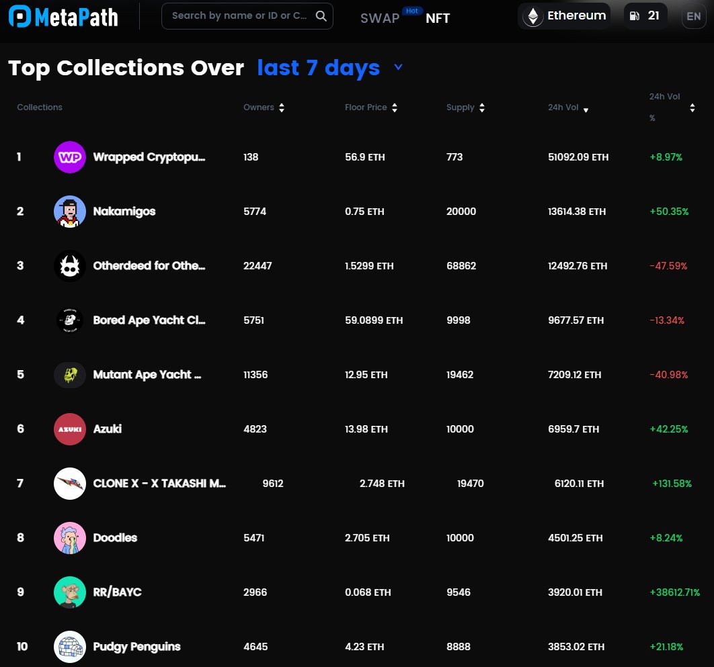Open the Doodles collection
Viewport: 714px width, 667px height.
click(x=115, y=538)
